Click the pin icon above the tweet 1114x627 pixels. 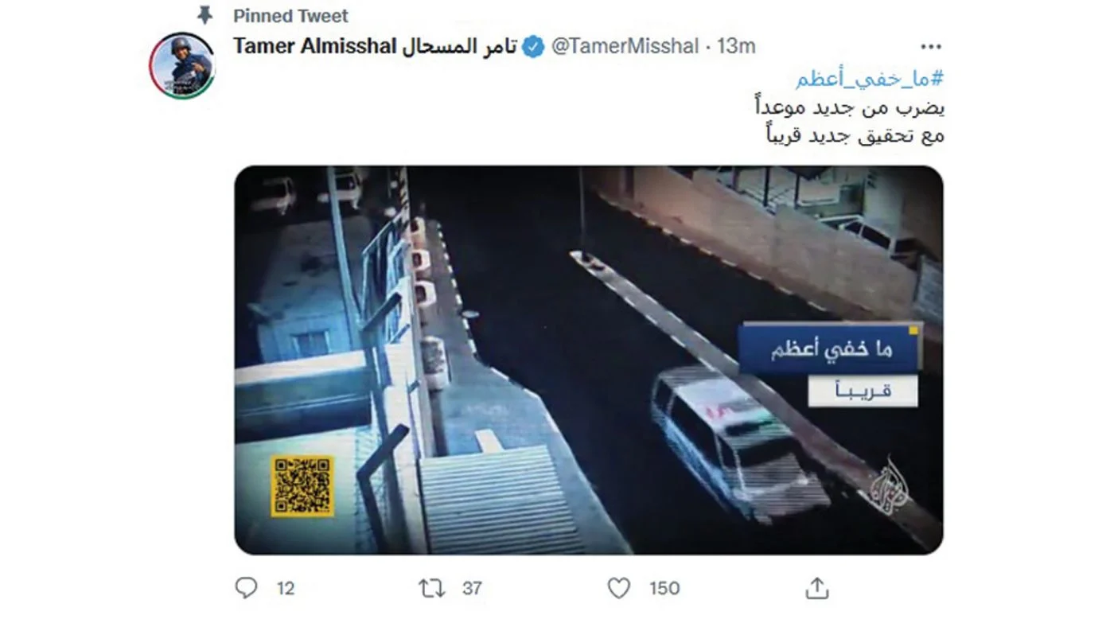click(x=205, y=15)
